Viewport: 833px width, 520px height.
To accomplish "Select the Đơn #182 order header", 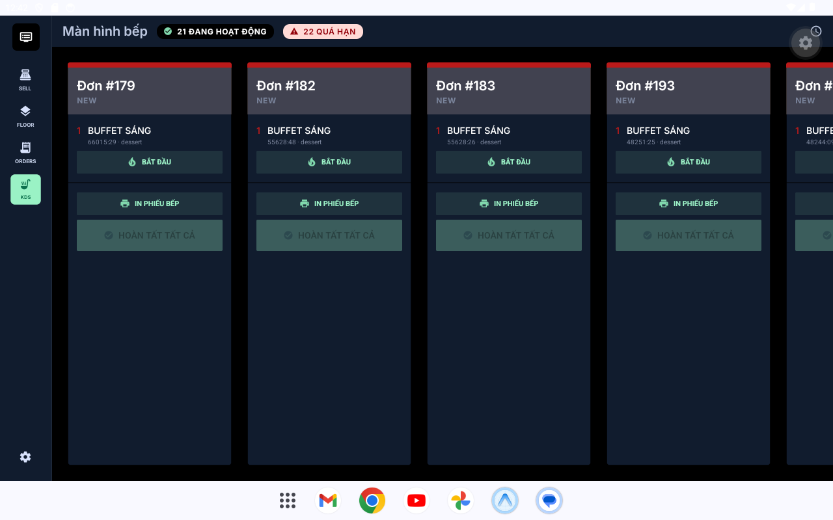I will [x=329, y=91].
